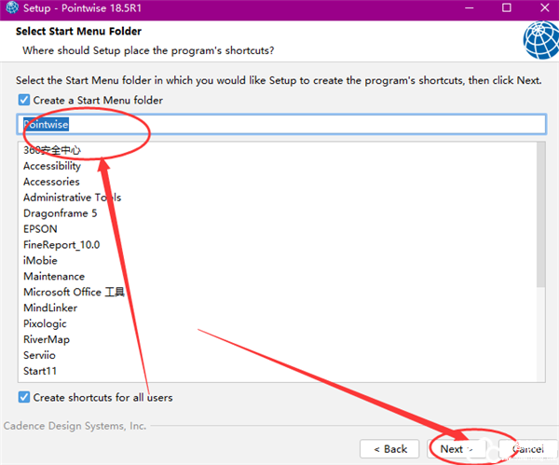
Task: Maximize the Setup window
Action: [507, 7]
